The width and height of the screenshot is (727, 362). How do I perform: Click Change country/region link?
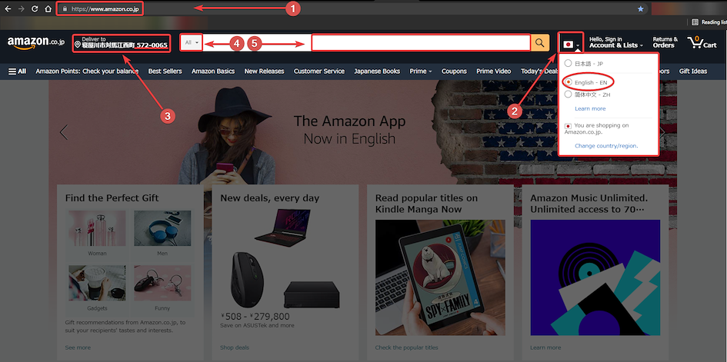coord(606,146)
